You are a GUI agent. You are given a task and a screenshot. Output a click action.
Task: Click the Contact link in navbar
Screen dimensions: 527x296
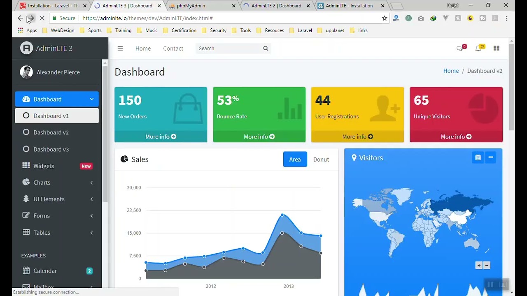tap(173, 49)
